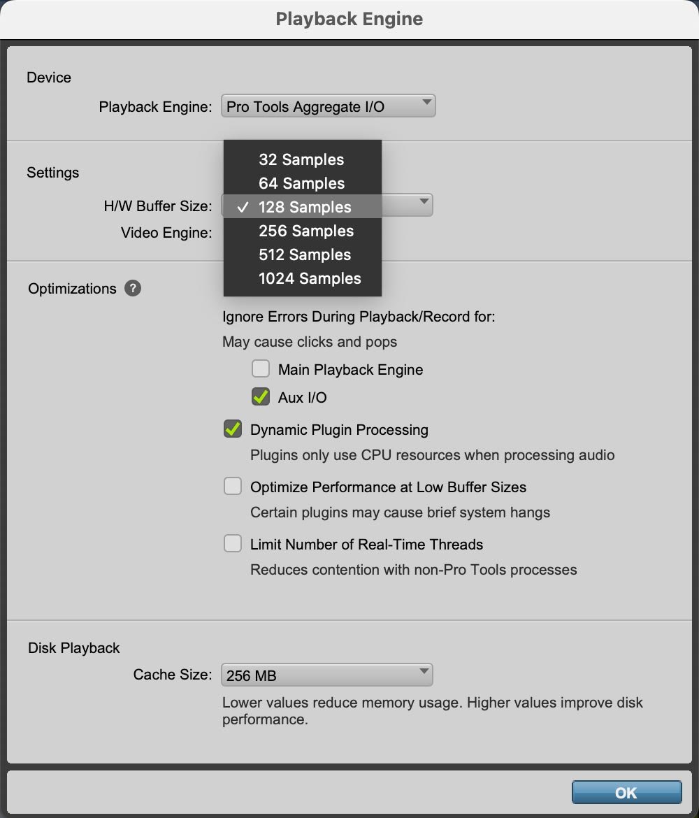Uncheck the Aux I/O checkbox
Image resolution: width=699 pixels, height=818 pixels.
tap(260, 396)
